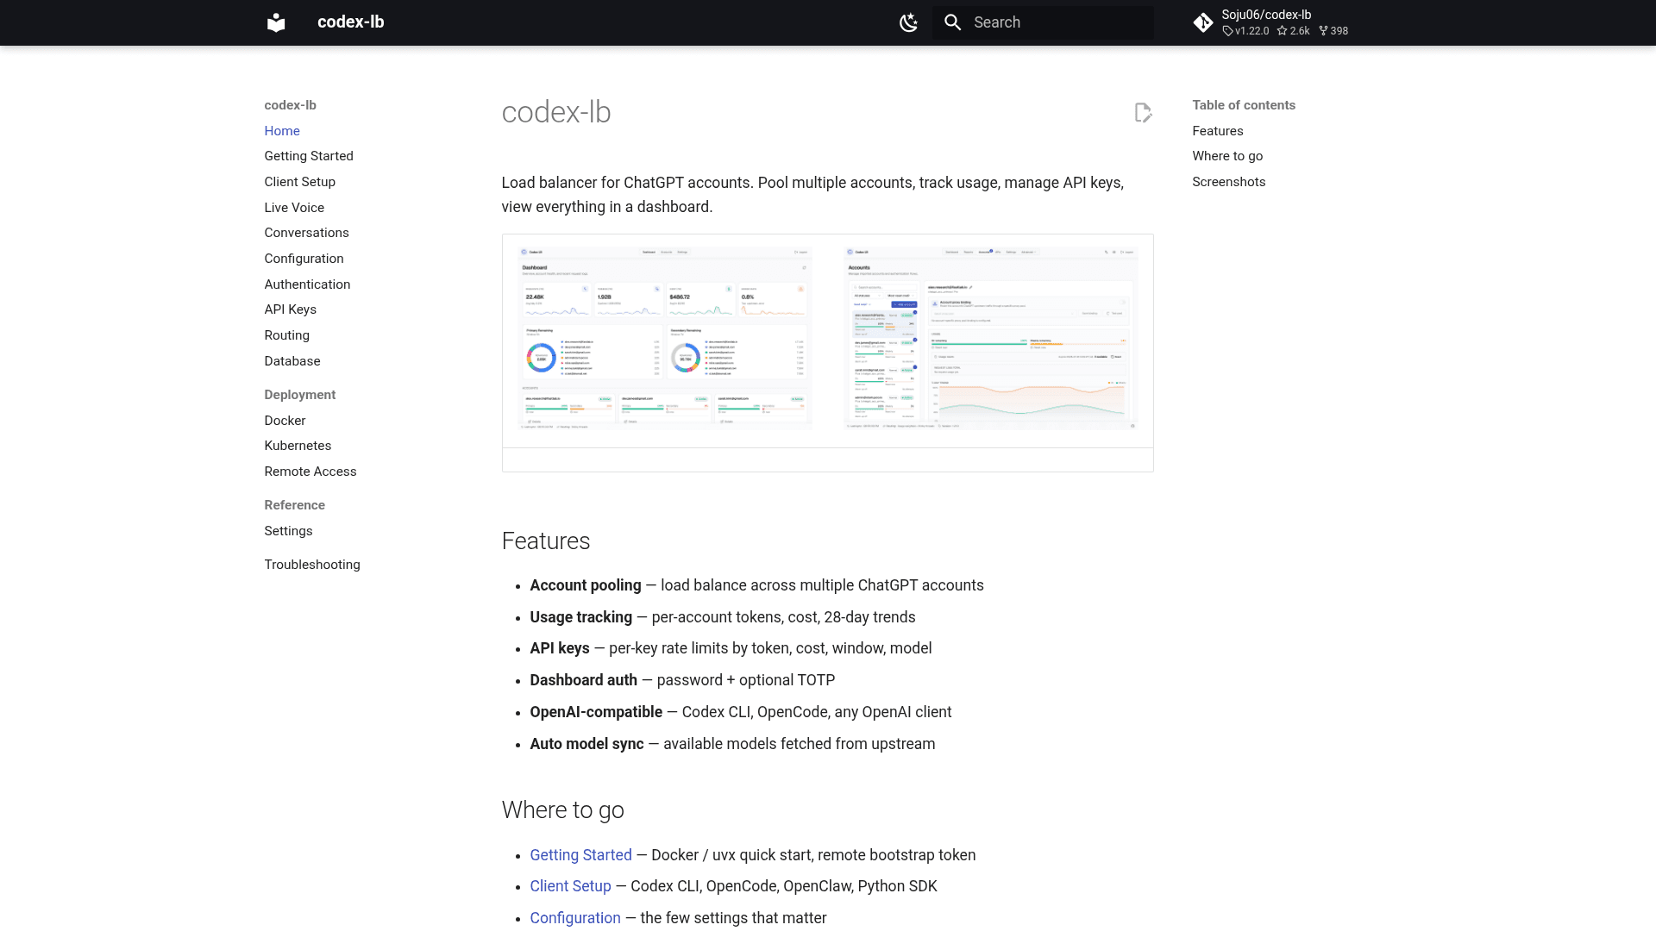The image size is (1656, 931).
Task: Click the Where to go heading
Action: (x=563, y=810)
